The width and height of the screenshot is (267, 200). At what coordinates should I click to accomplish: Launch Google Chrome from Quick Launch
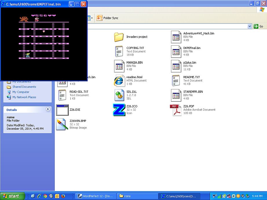point(45,196)
